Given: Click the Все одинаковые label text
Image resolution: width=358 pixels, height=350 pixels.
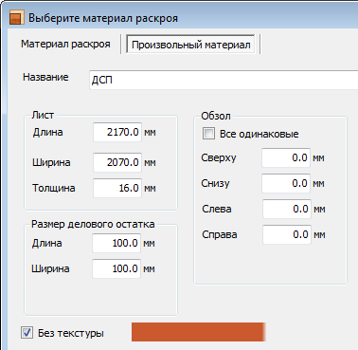Looking at the screenshot, I should click(x=260, y=134).
